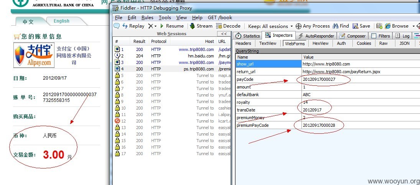Open the Remove sessions X dropdown
This screenshot has height=185, width=420.
152,26
